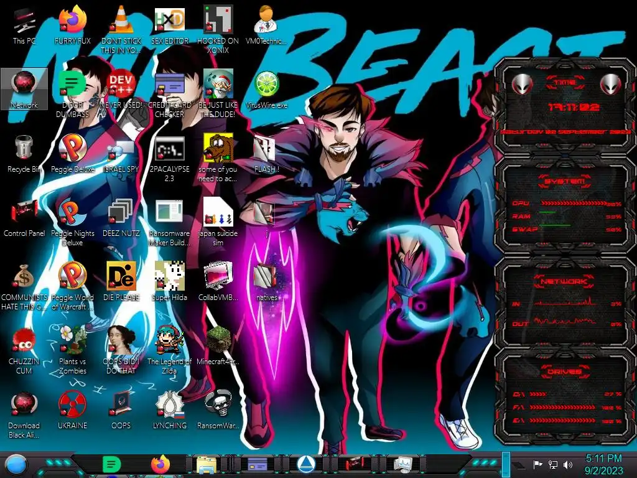This screenshot has width=637, height=478.
Task: Open the 2PACALYPSE 2.3 command prompt shortcut
Action: click(169, 157)
